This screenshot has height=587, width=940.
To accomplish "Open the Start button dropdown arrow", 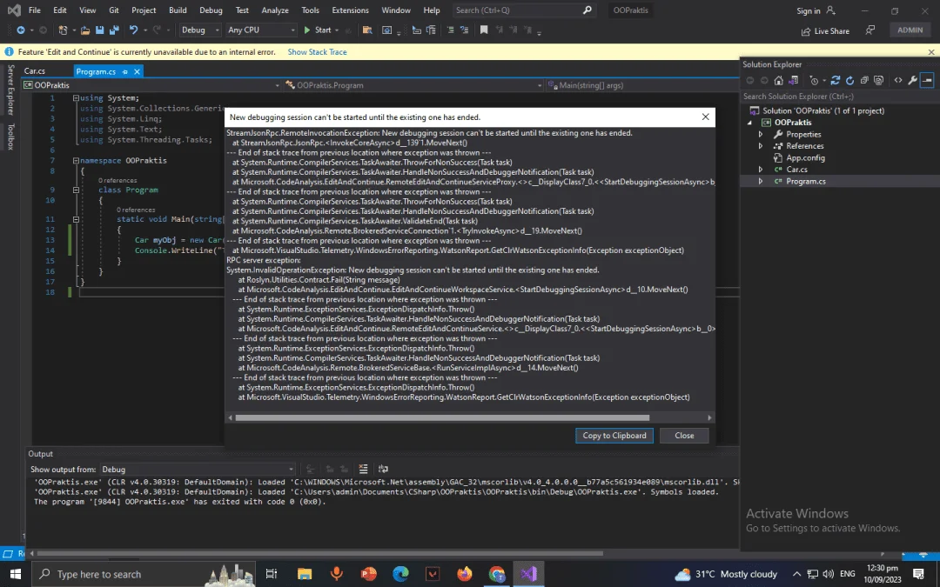I will 336,30.
